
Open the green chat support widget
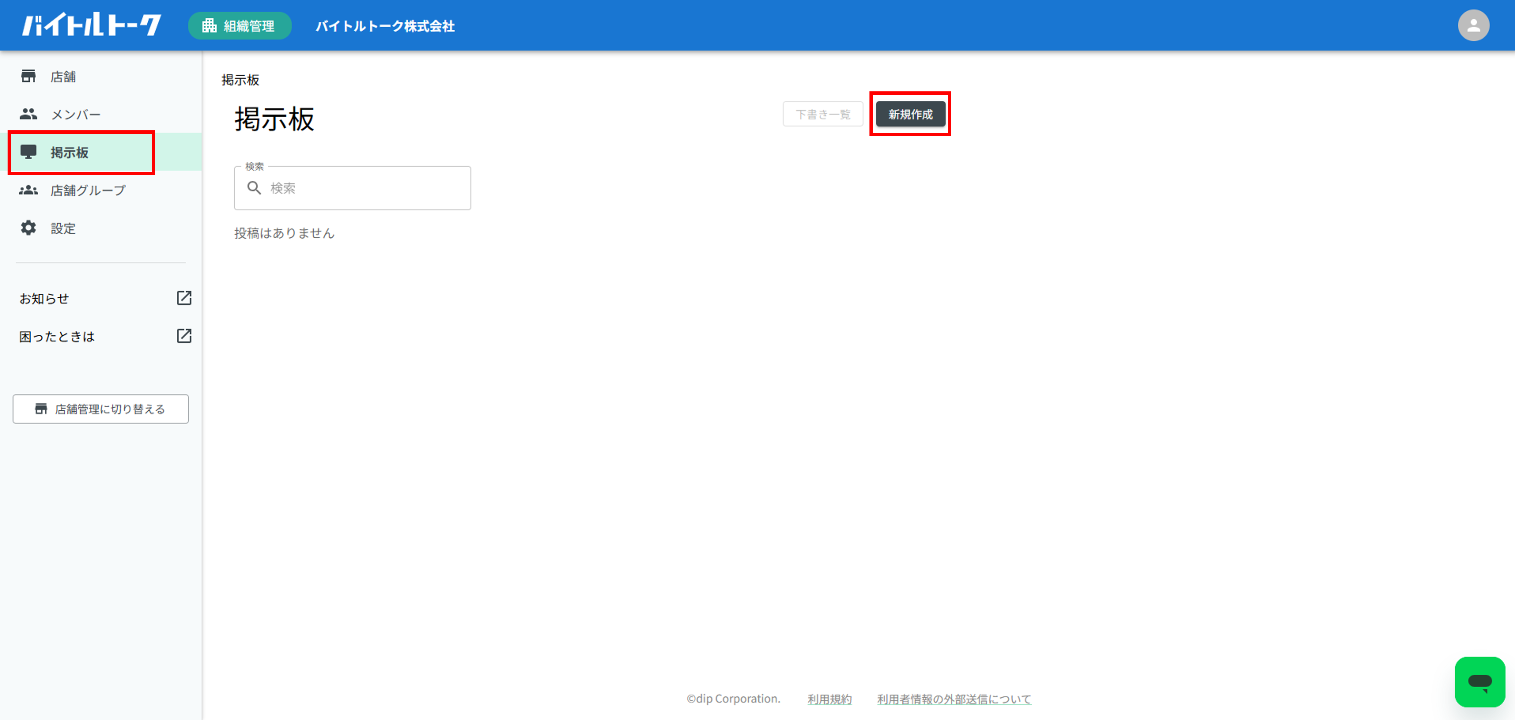click(x=1480, y=682)
